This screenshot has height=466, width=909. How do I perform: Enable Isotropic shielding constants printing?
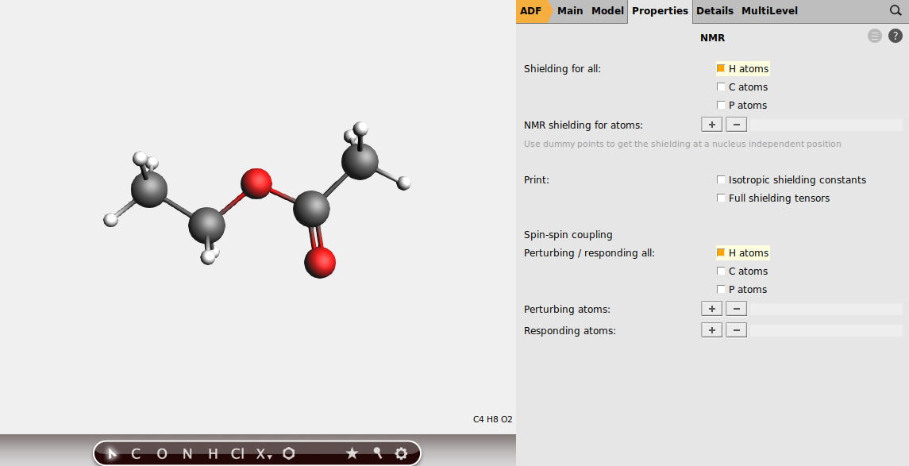point(721,179)
